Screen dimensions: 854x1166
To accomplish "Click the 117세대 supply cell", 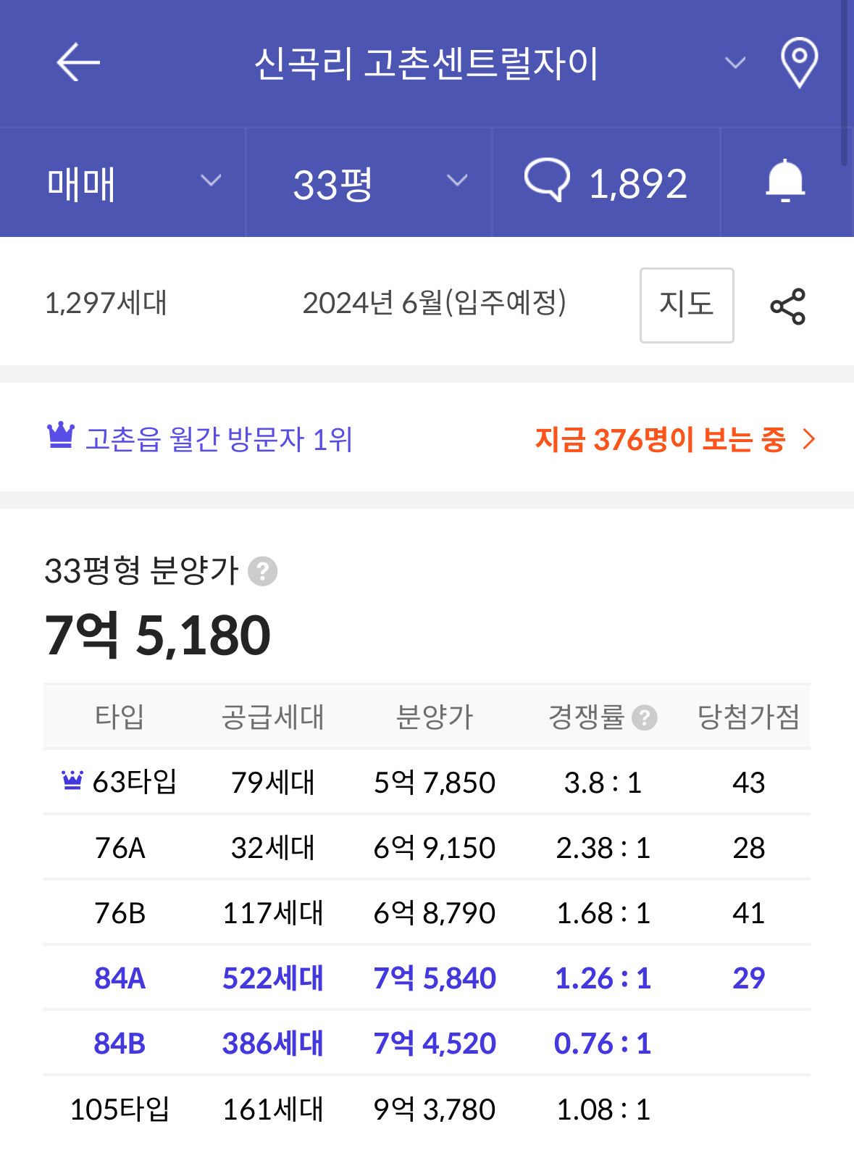I will pyautogui.click(x=273, y=912).
